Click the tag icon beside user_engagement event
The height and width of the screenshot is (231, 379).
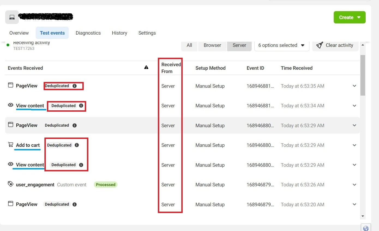coord(11,184)
